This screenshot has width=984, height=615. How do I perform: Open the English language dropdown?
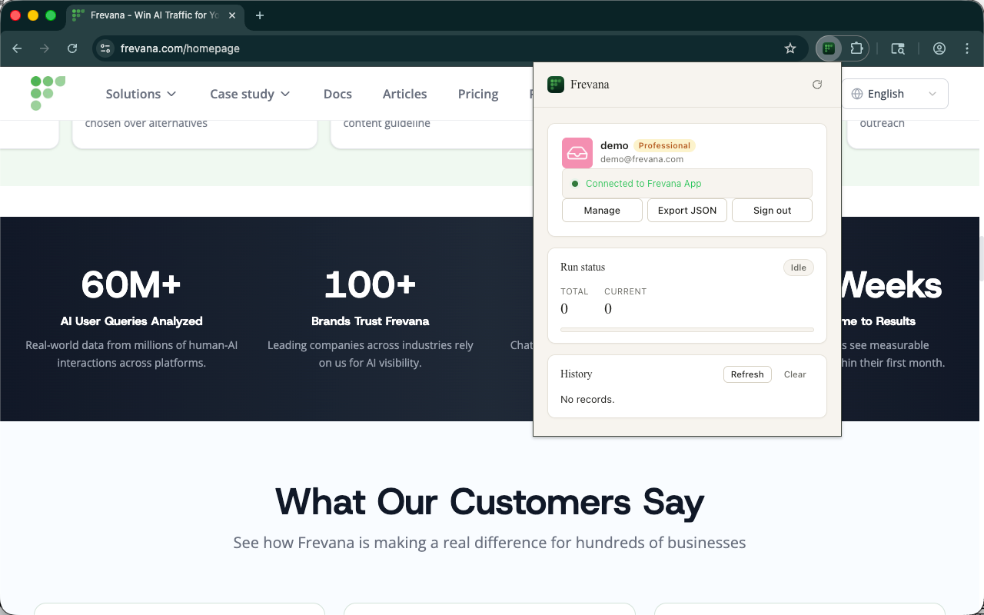895,94
